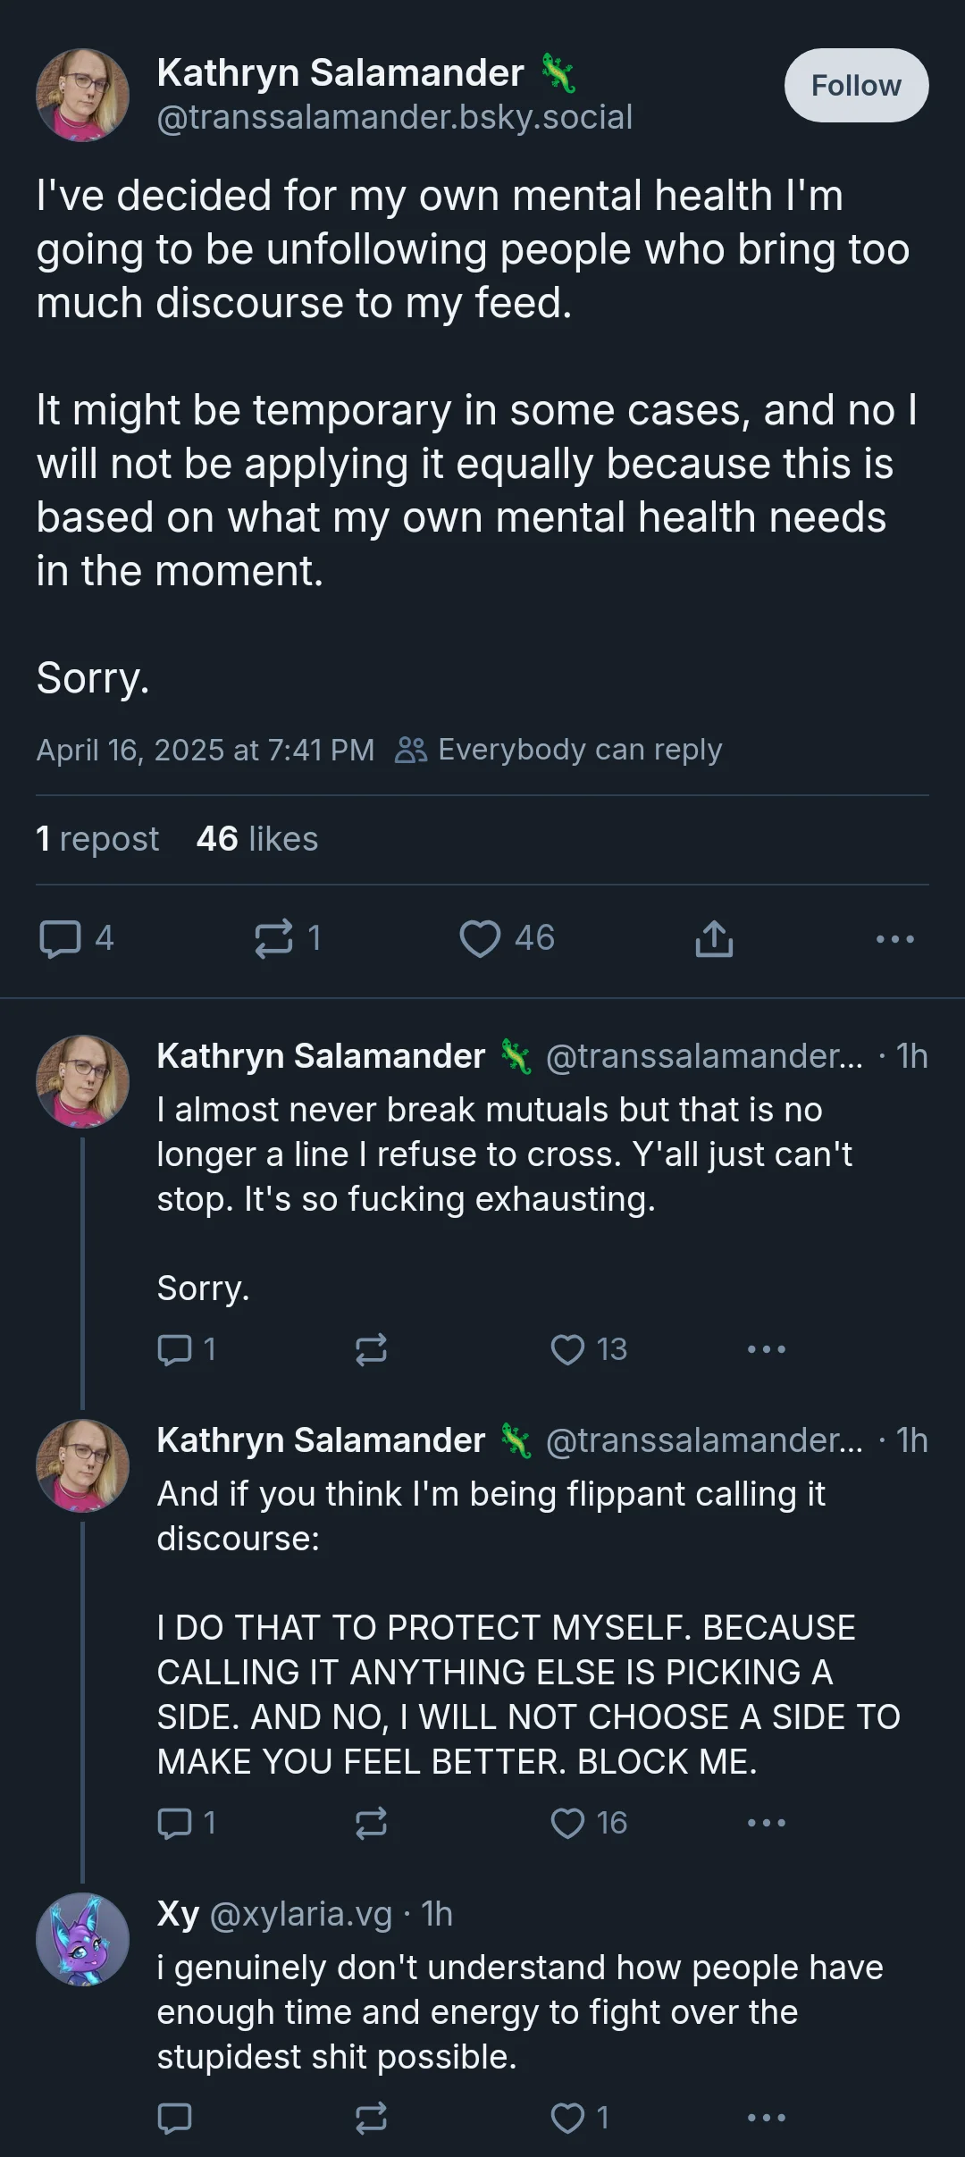
Task: Share the main post via share icon
Action: [714, 938]
